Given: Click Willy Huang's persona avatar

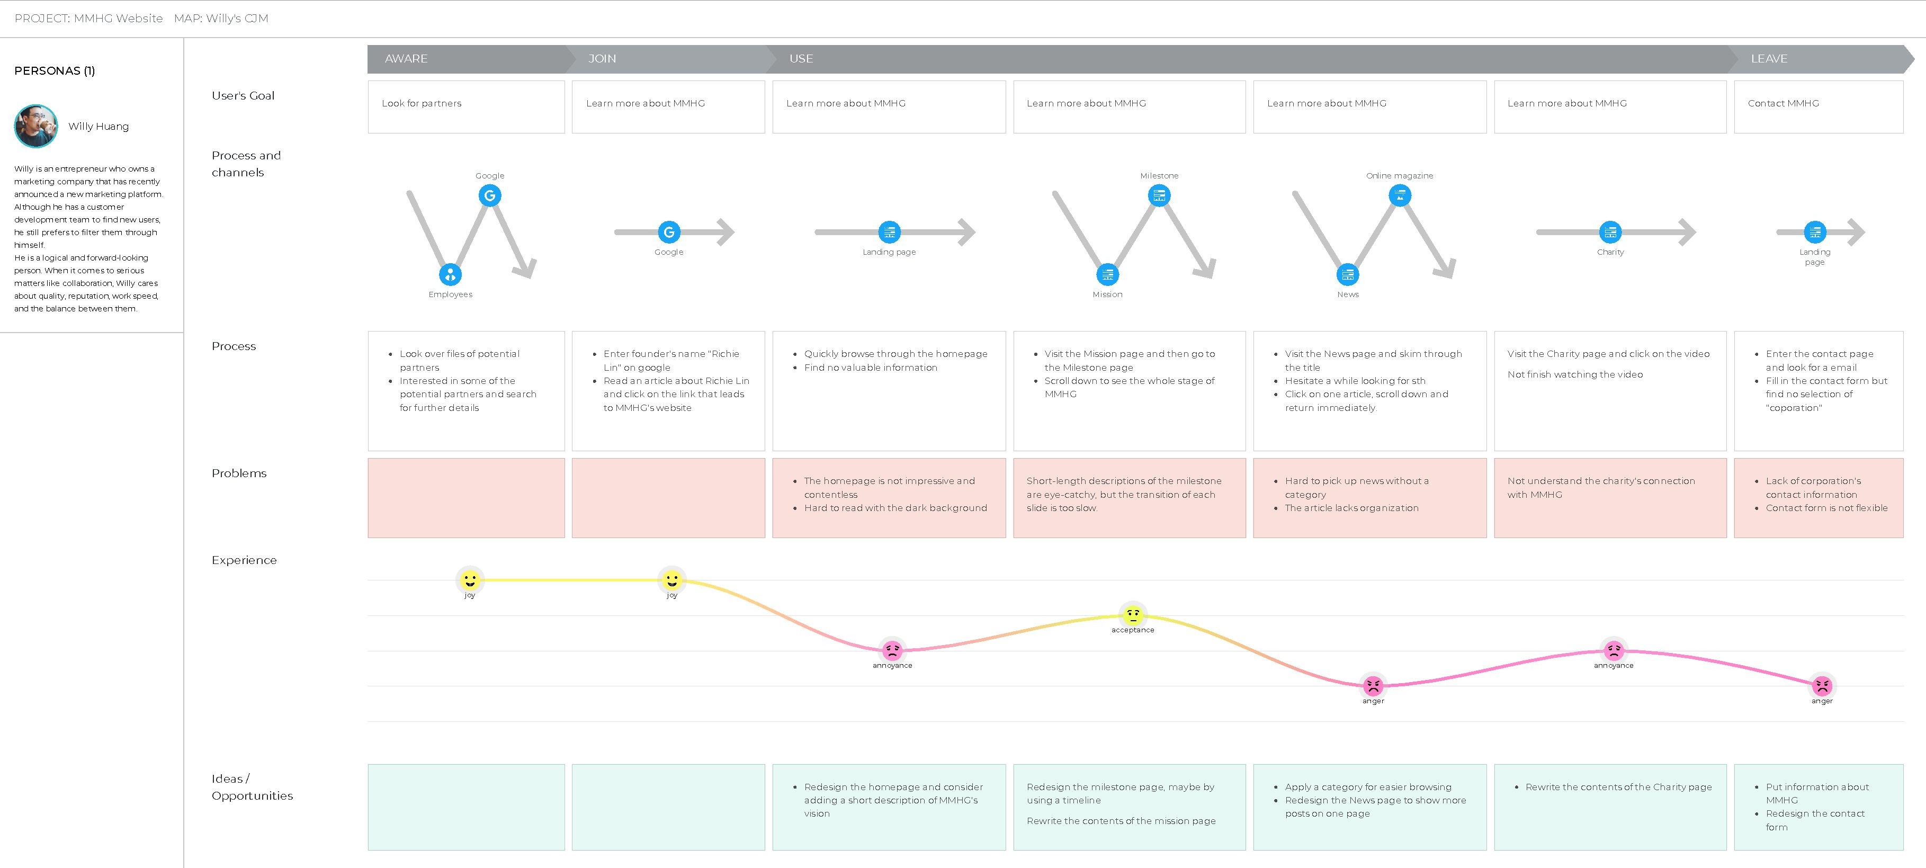Looking at the screenshot, I should click(36, 126).
